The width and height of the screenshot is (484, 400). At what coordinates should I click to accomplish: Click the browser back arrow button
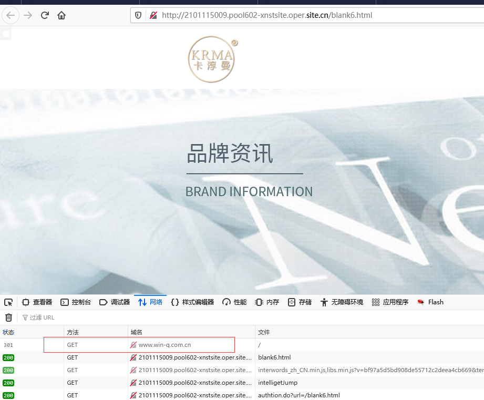tap(11, 15)
